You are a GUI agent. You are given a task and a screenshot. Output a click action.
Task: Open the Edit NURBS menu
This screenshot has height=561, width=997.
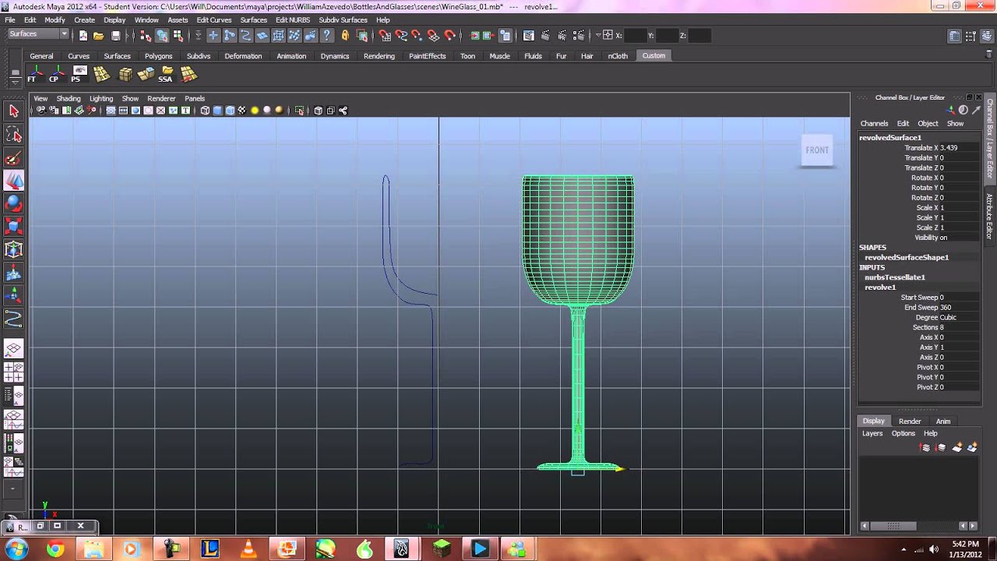(x=293, y=20)
